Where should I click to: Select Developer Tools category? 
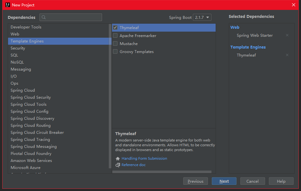pos(58,27)
